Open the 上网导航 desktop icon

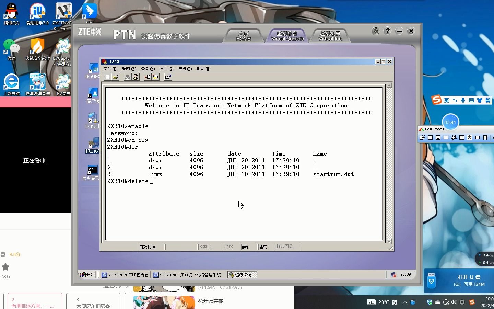12,84
